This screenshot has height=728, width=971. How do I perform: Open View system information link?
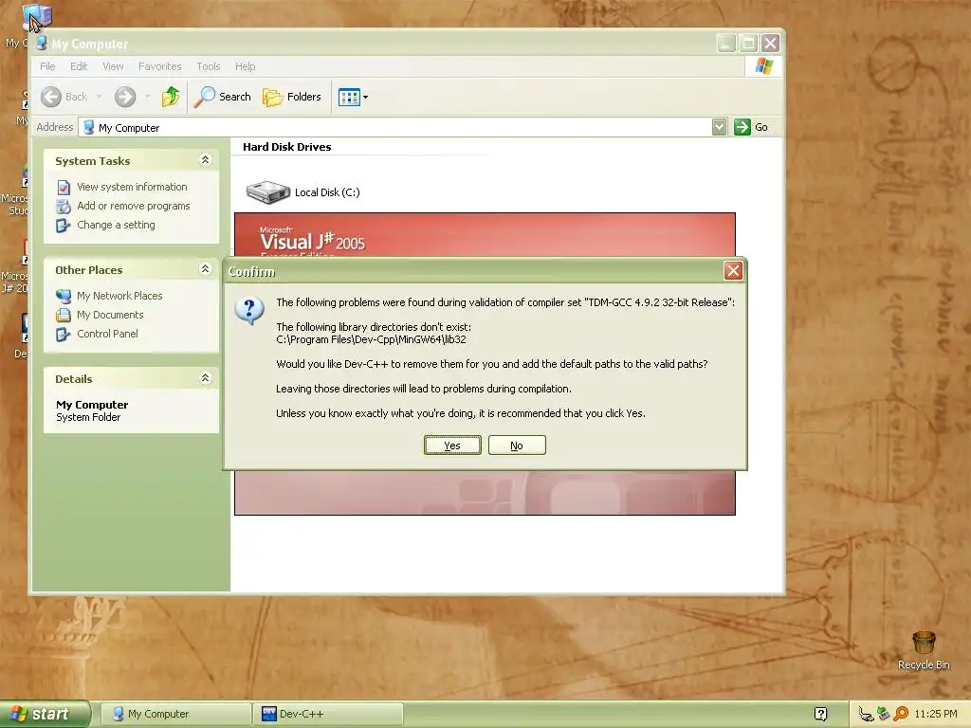(132, 187)
